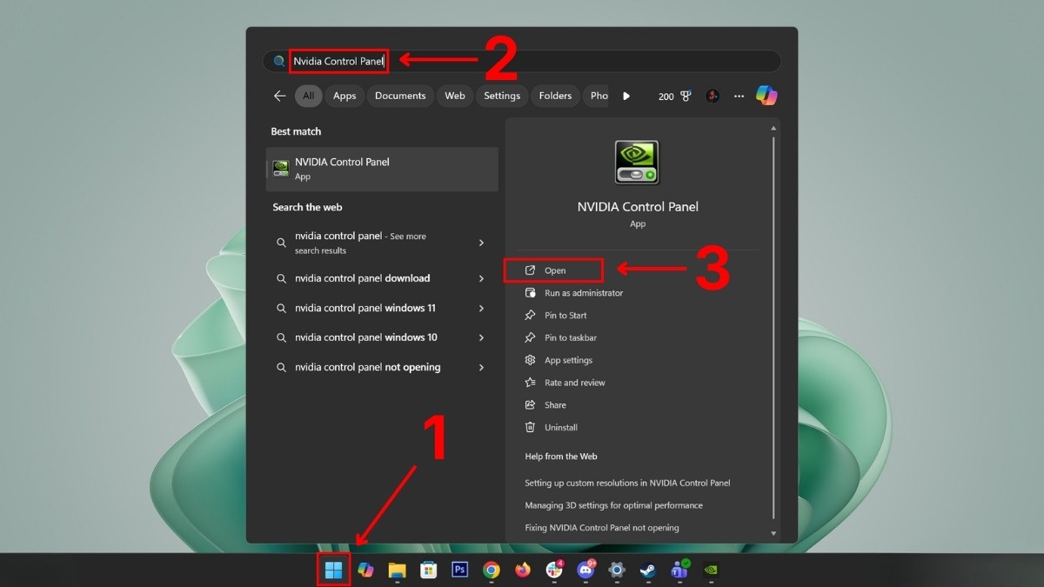Open Firefox from the taskbar

click(x=523, y=570)
